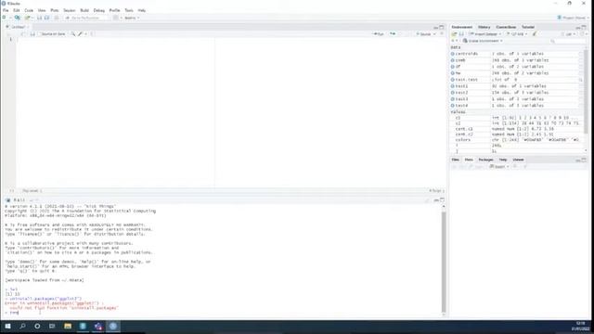Open the Addins dropdown

click(x=132, y=18)
